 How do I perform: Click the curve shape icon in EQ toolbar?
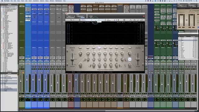pos(131,20)
